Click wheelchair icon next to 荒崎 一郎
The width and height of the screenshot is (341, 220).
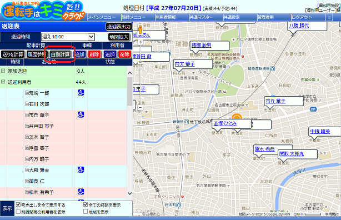click(81, 93)
